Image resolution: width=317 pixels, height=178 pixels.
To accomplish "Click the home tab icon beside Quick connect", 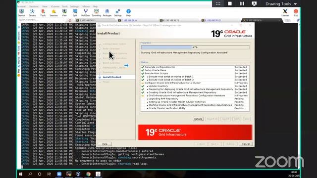I will point(70,20).
